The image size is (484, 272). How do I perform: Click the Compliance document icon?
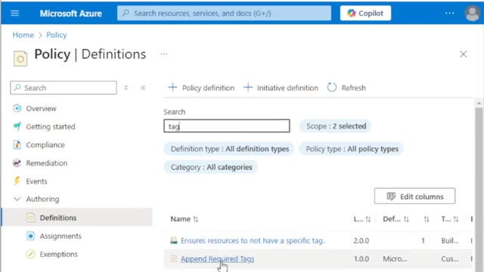pos(17,144)
